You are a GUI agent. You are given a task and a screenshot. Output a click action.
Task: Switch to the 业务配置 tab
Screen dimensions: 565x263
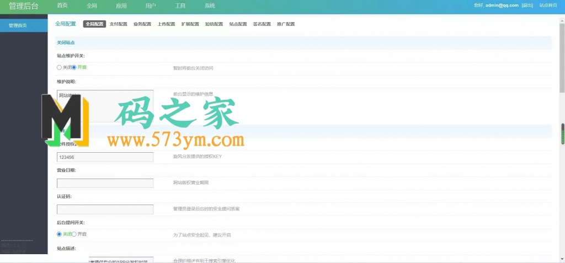pos(142,24)
